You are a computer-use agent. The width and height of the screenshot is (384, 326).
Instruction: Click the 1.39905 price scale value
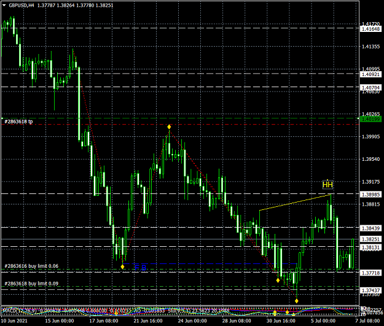(x=370, y=136)
